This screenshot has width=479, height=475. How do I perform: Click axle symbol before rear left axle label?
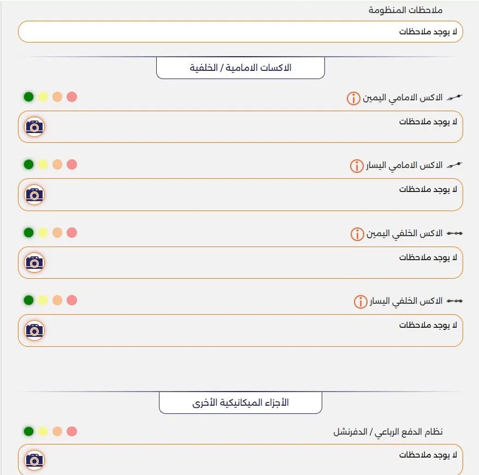pyautogui.click(x=455, y=300)
